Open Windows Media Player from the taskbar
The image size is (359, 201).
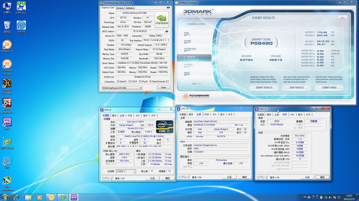(x=39, y=197)
